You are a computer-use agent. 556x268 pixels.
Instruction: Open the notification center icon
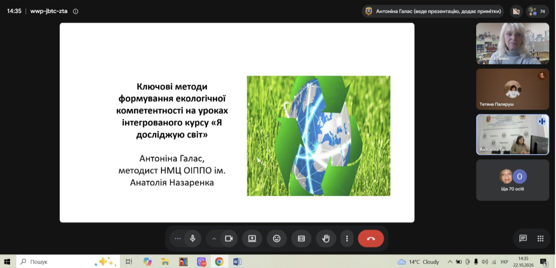[x=544, y=262]
